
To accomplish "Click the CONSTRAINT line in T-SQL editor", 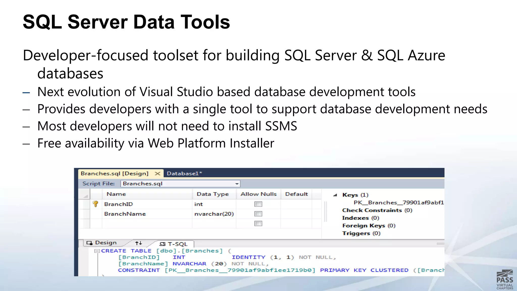I will (x=281, y=270).
